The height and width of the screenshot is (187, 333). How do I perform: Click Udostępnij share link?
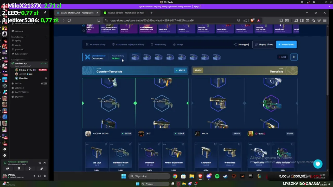tap(241, 44)
